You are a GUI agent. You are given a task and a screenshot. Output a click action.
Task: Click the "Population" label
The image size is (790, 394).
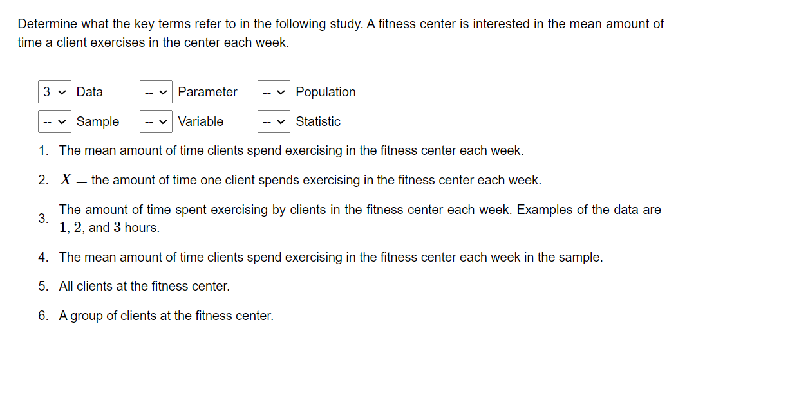click(326, 92)
